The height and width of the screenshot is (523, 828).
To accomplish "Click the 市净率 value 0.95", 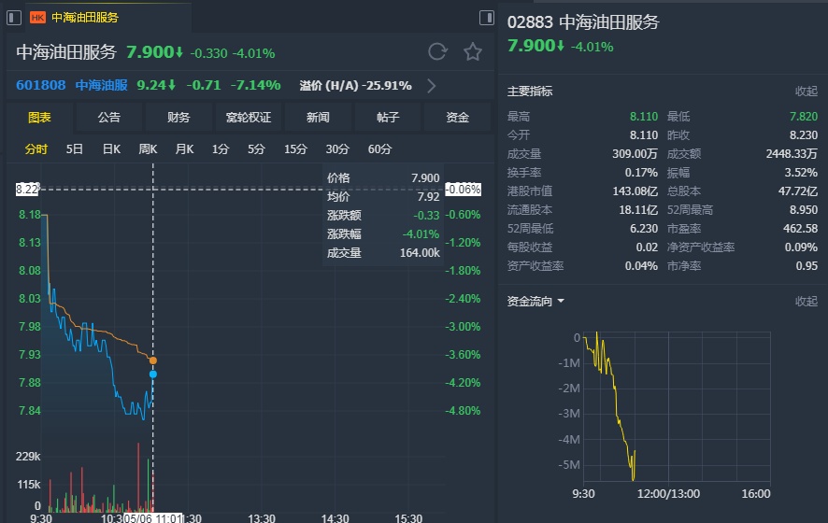I will (807, 266).
